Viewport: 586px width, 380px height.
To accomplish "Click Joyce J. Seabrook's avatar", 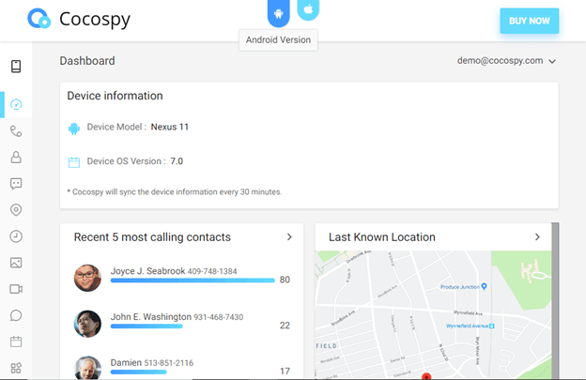I will [87, 278].
